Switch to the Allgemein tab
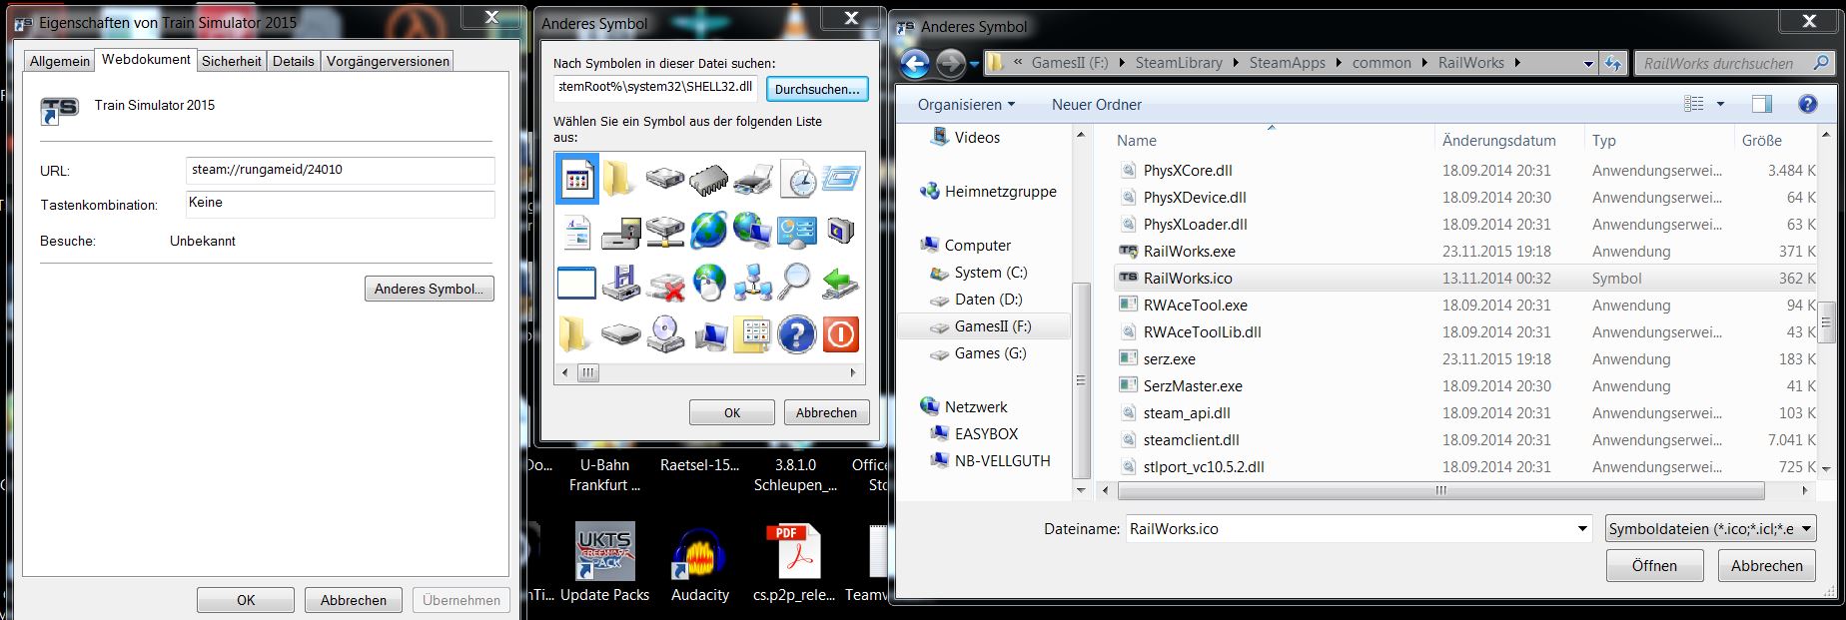The width and height of the screenshot is (1846, 620). coord(60,61)
